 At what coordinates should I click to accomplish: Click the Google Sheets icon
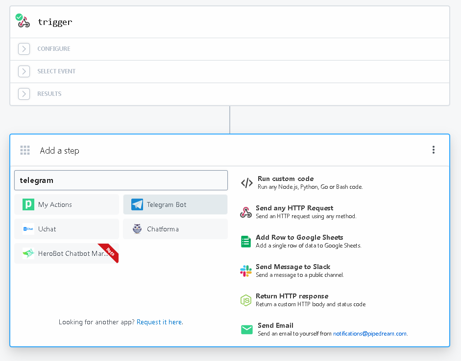246,242
